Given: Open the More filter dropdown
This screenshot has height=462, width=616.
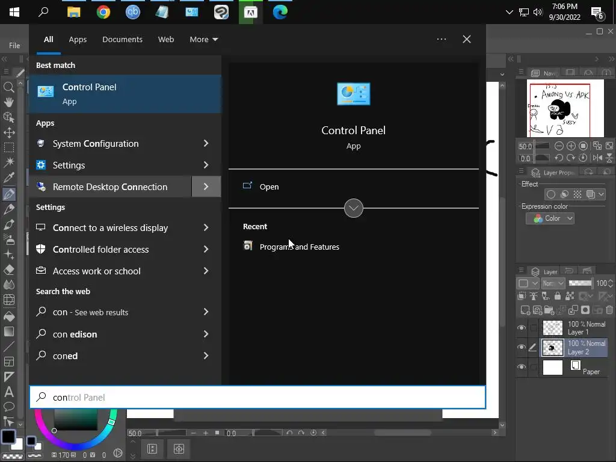Looking at the screenshot, I should coord(203,39).
